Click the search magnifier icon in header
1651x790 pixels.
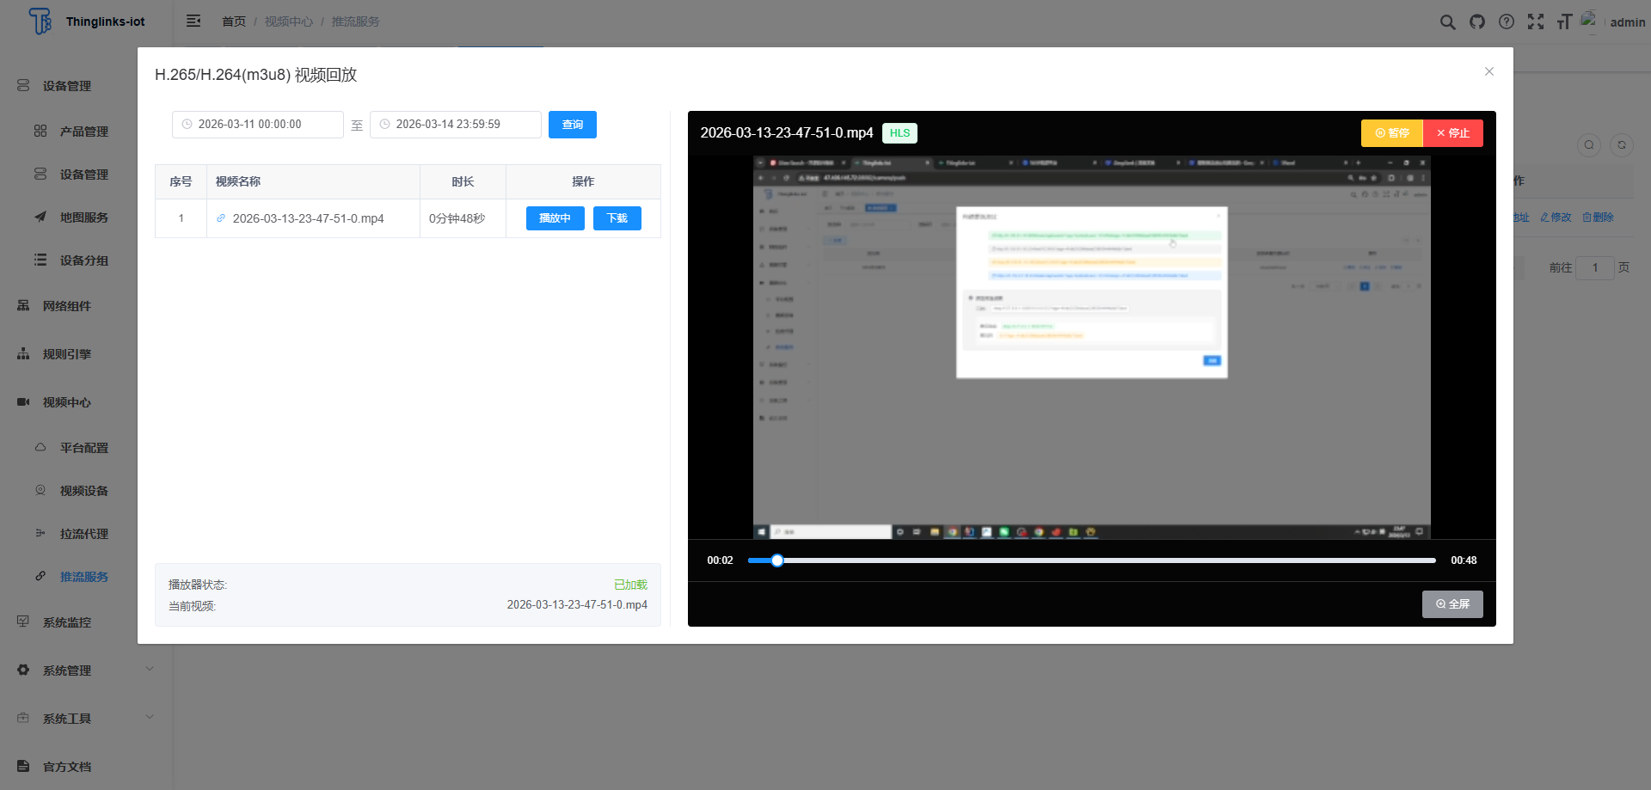(1447, 22)
